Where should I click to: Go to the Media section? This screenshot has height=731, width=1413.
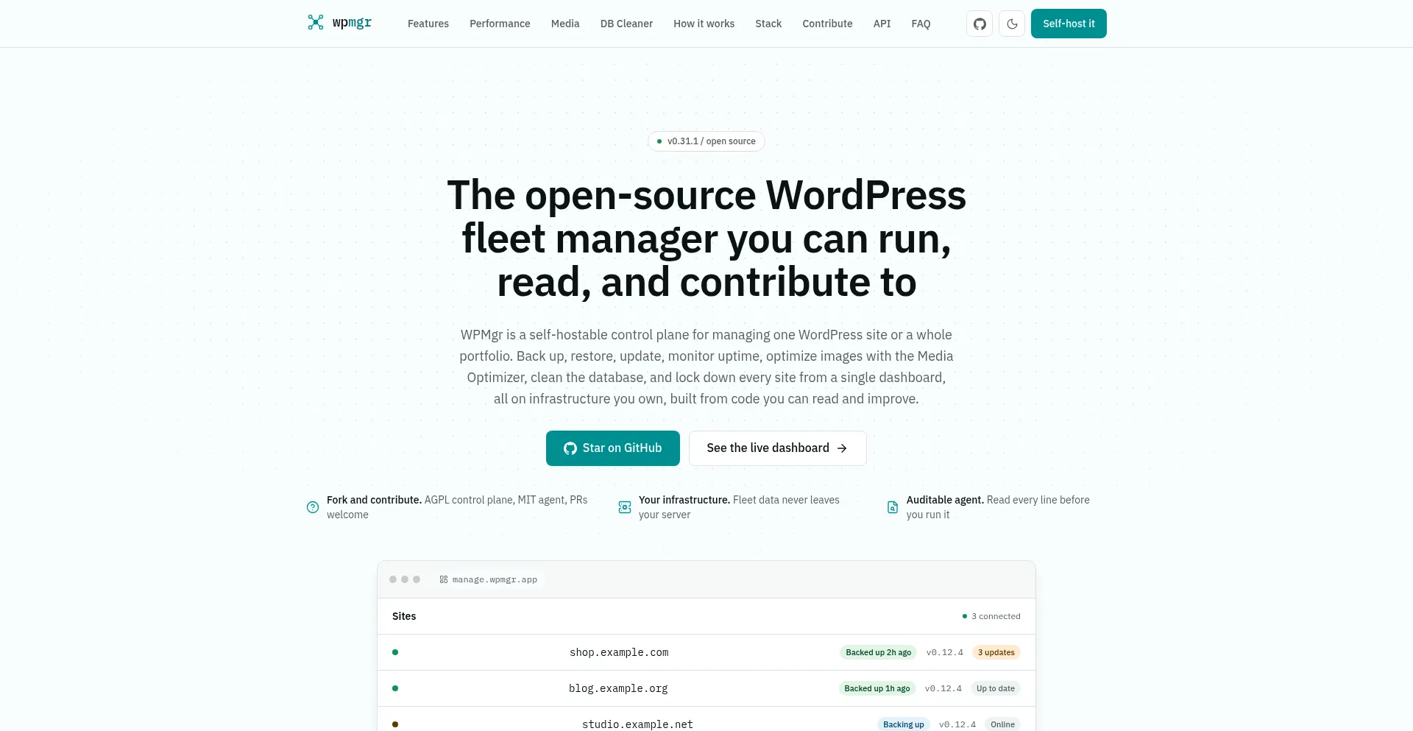pos(565,24)
